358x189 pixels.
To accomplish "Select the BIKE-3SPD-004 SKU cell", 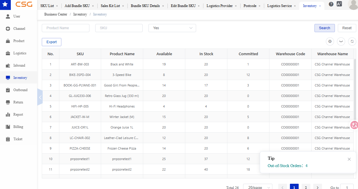I will point(80,75).
